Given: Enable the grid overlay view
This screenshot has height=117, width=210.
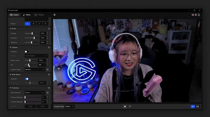Looking at the screenshot, I should [197, 107].
